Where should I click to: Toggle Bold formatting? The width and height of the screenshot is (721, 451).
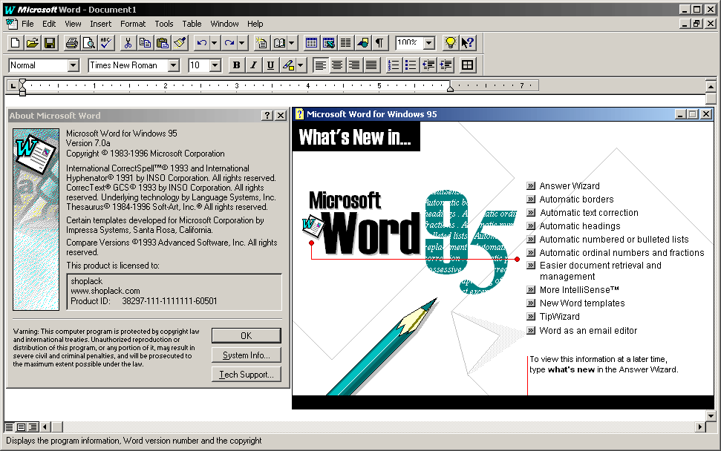tap(236, 65)
